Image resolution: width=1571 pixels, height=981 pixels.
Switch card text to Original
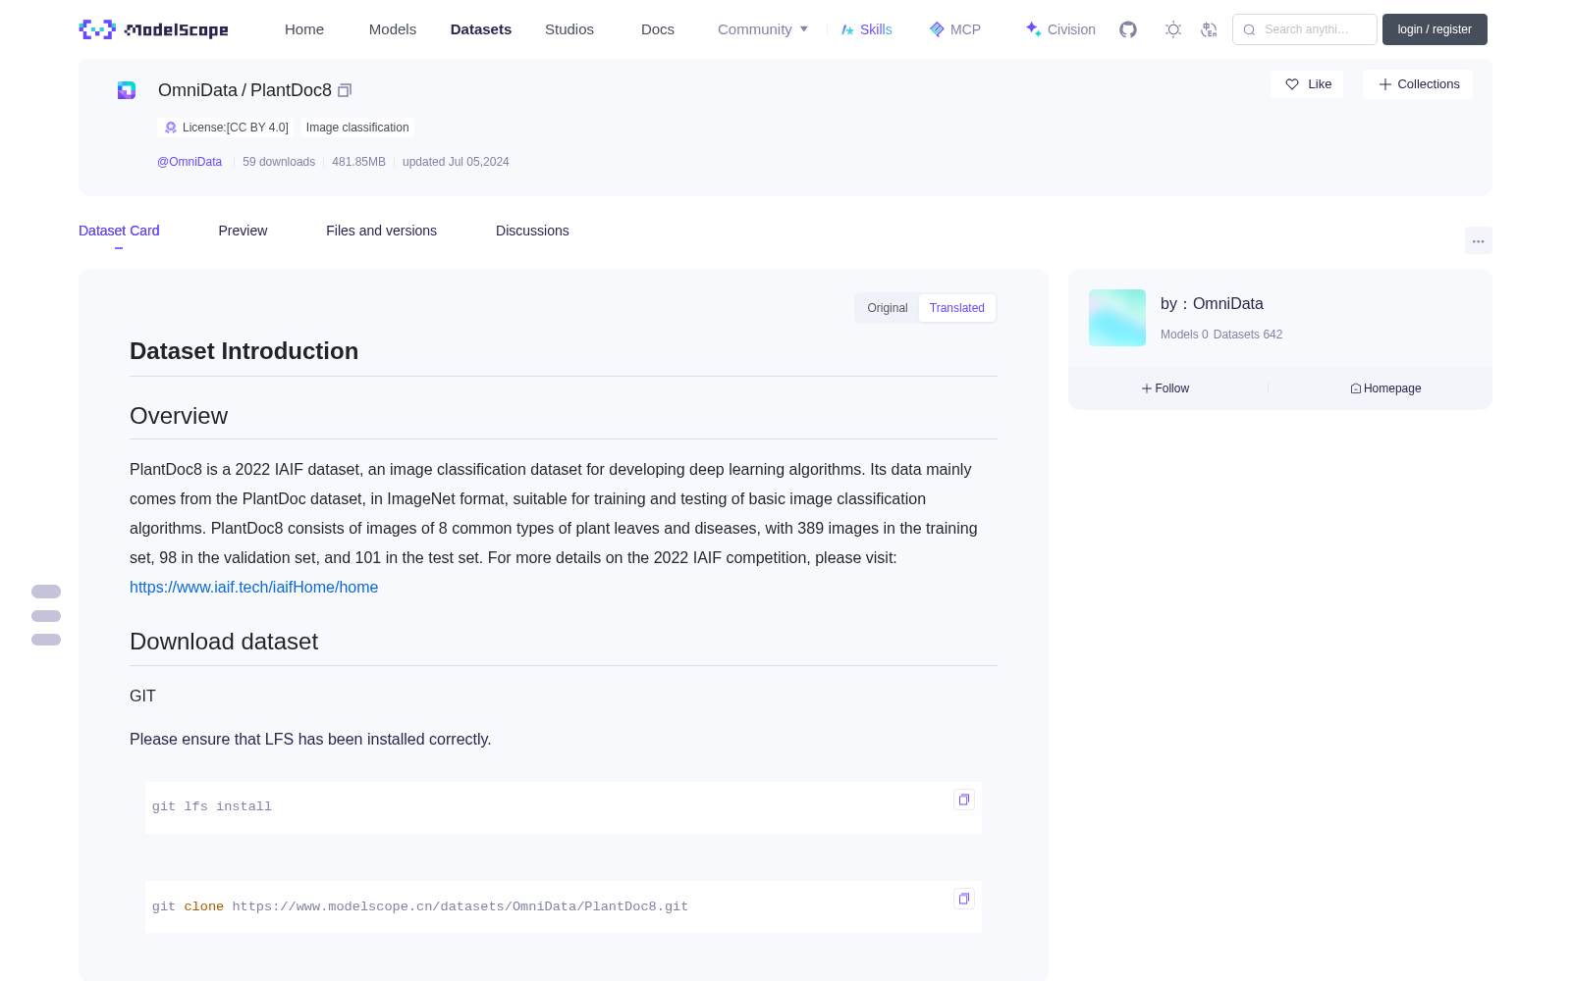pos(888,308)
